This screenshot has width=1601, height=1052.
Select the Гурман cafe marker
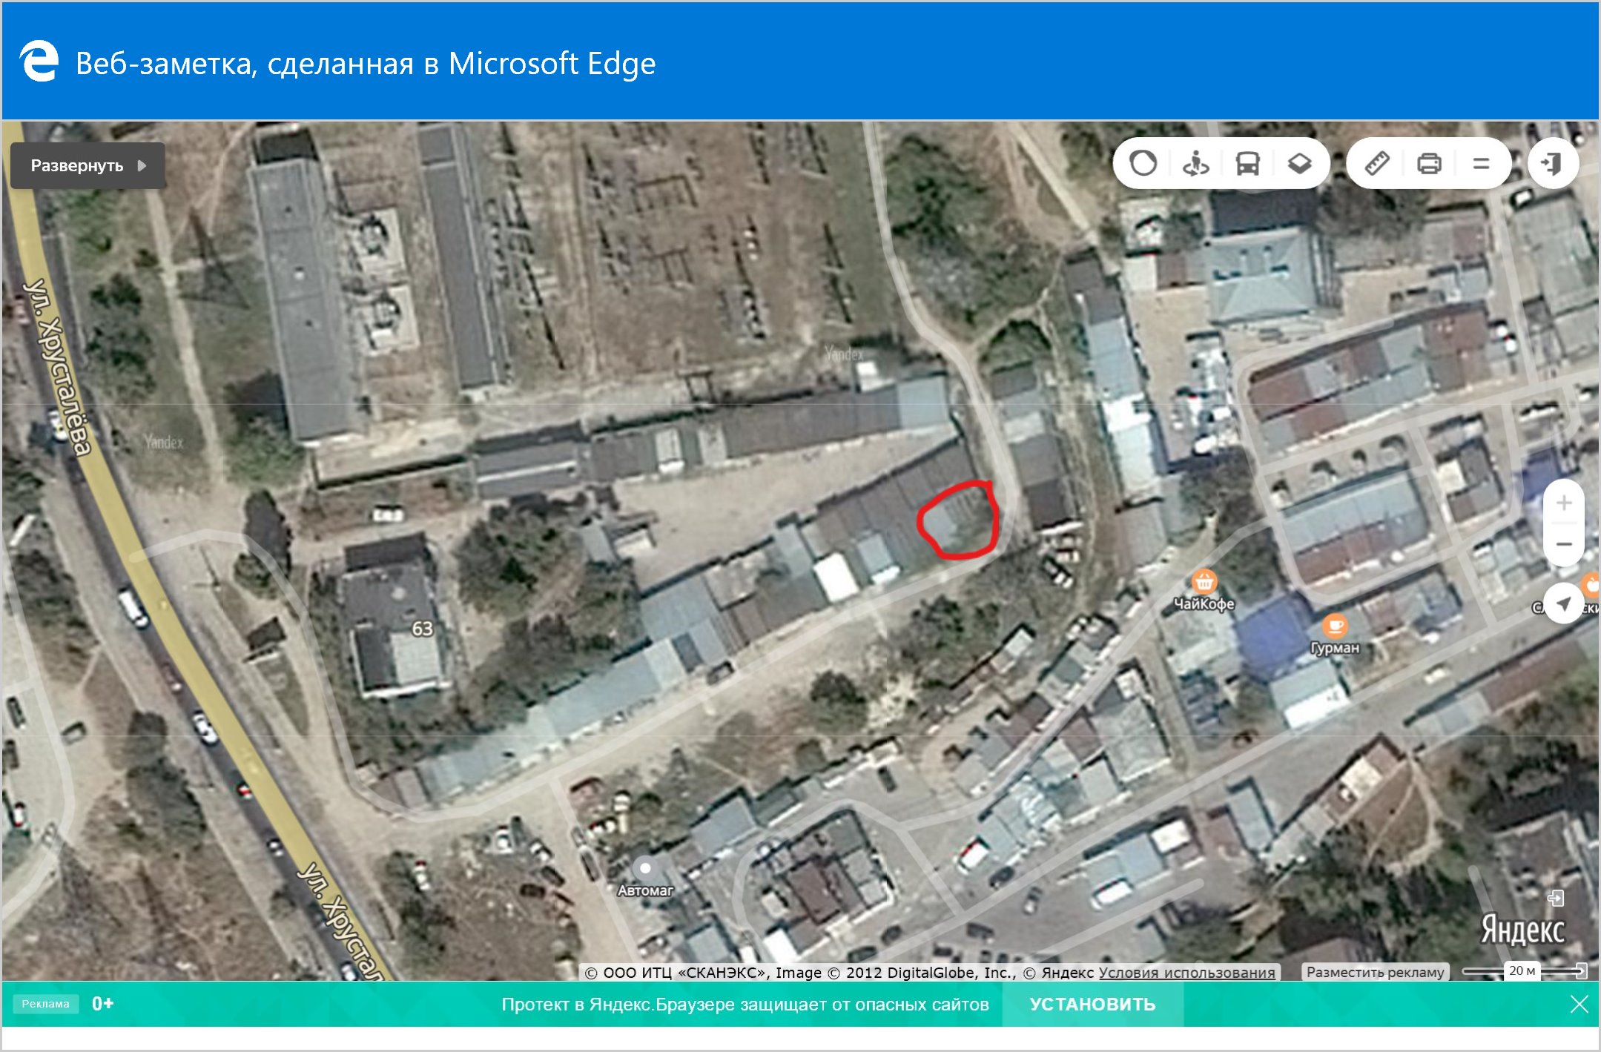click(x=1335, y=626)
